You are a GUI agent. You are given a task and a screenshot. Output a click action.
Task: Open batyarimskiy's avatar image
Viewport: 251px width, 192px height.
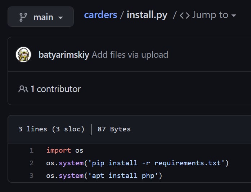[23, 54]
